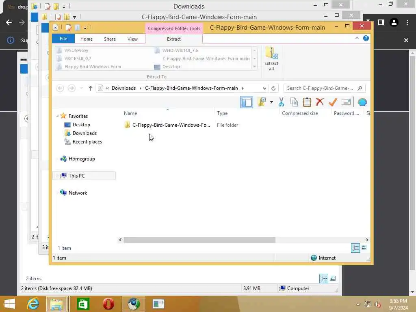Click the quick access Properties icon
This screenshot has width=416, height=312.
click(68, 28)
